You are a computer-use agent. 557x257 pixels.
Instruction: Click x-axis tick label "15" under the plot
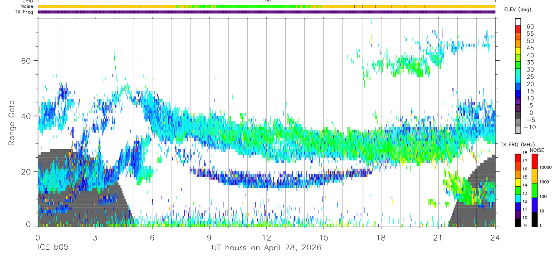(x=323, y=238)
